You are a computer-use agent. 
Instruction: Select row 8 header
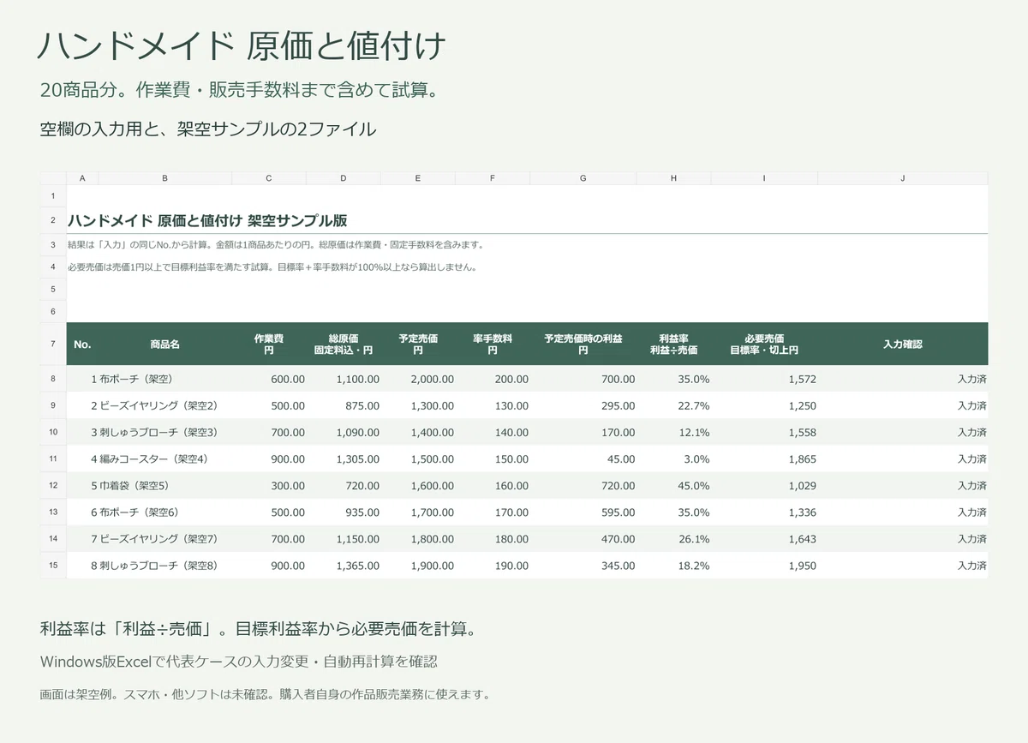(x=53, y=379)
